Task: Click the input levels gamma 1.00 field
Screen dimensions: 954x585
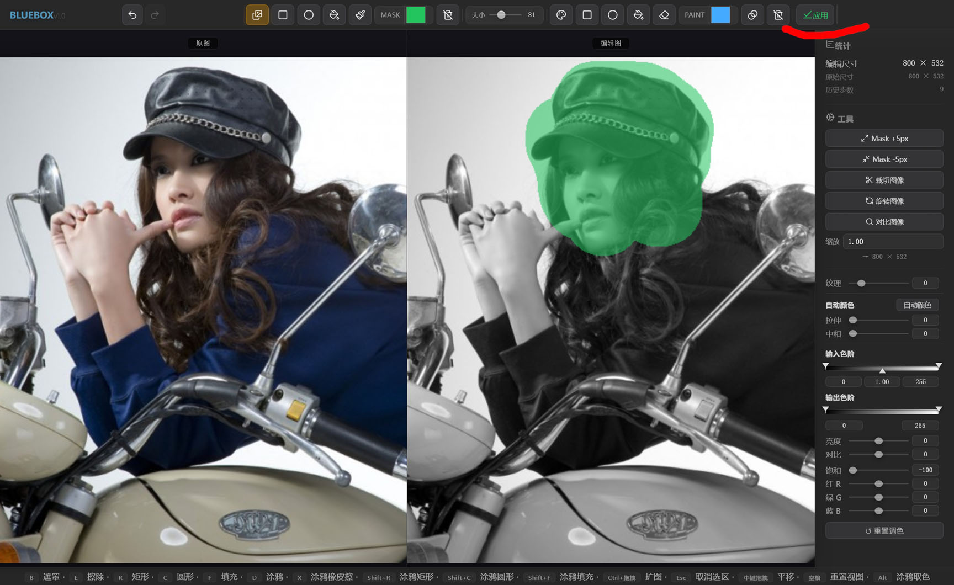Action: (x=882, y=381)
